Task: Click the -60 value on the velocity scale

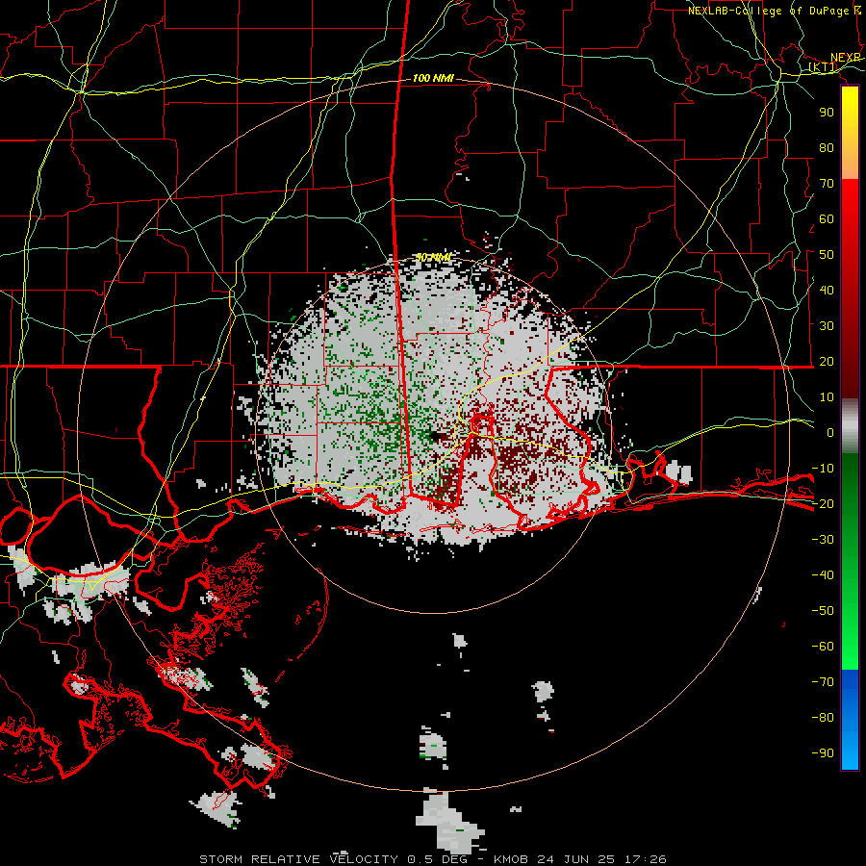Action: pyautogui.click(x=823, y=647)
